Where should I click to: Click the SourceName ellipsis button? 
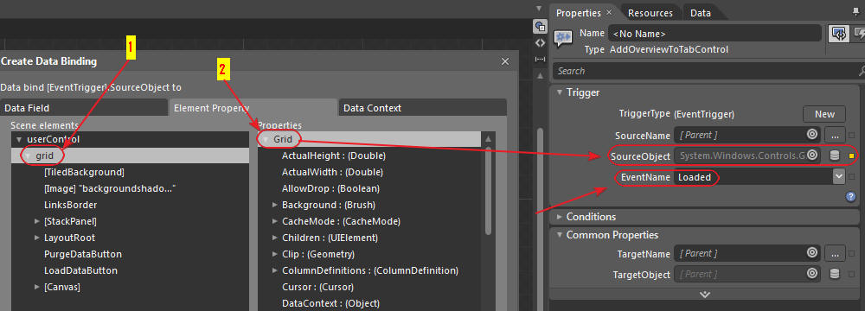click(x=835, y=135)
